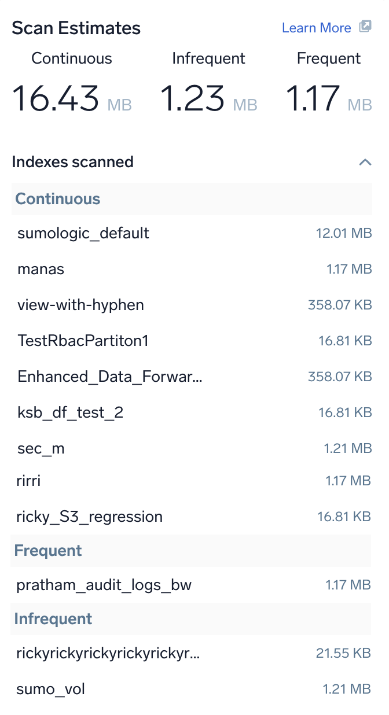This screenshot has height=715, width=389.
Task: Click the ricky_S3_regression index
Action: 89,517
